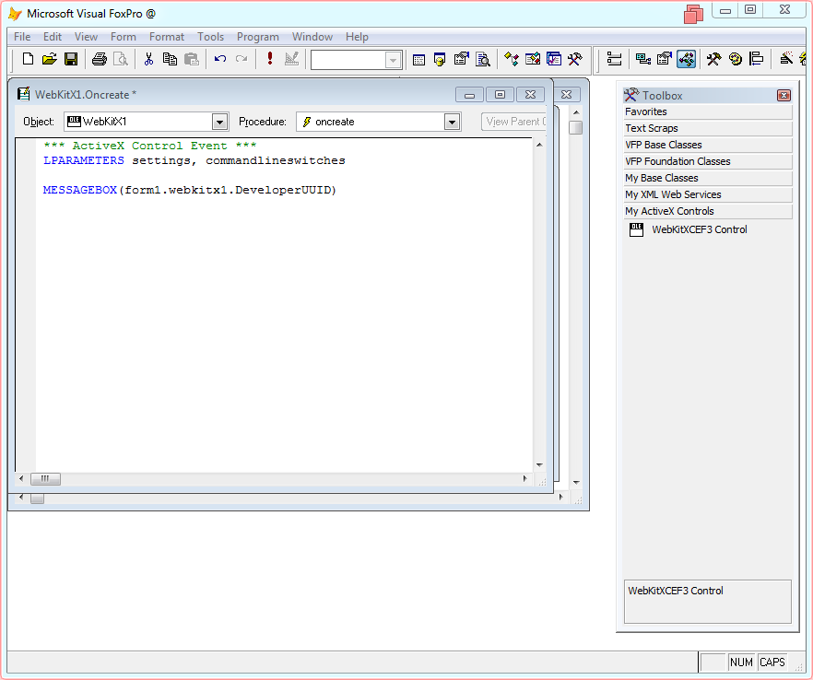813x680 pixels.
Task: Open the Class Browser icon
Action: (x=512, y=59)
